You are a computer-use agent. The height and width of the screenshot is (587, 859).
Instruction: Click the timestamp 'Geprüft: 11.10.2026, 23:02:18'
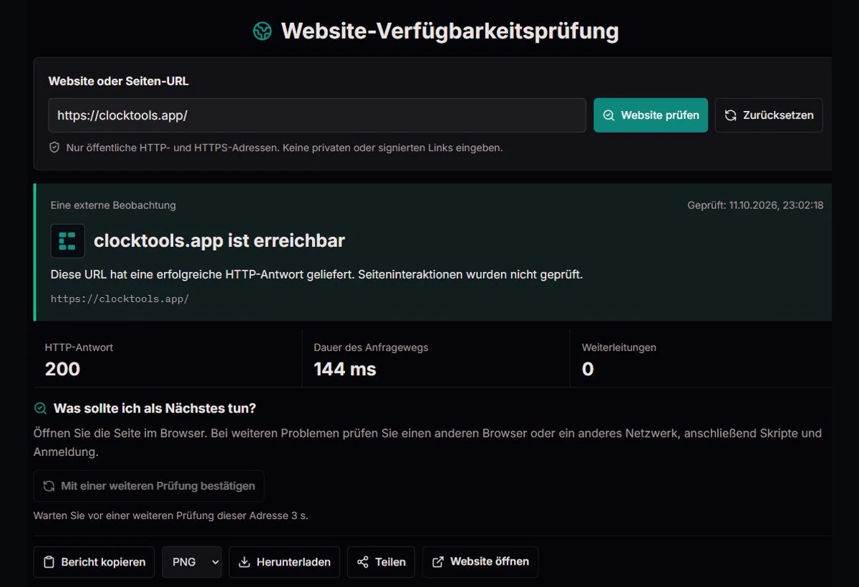click(x=755, y=205)
